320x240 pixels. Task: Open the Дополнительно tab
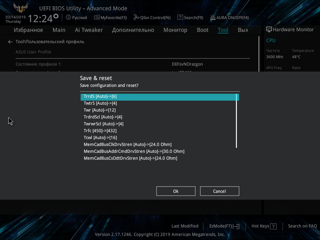pyautogui.click(x=133, y=30)
